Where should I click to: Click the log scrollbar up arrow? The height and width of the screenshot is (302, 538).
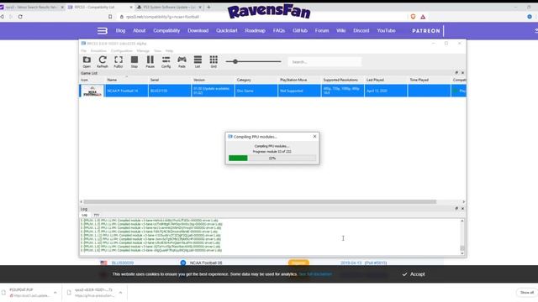[462, 221]
